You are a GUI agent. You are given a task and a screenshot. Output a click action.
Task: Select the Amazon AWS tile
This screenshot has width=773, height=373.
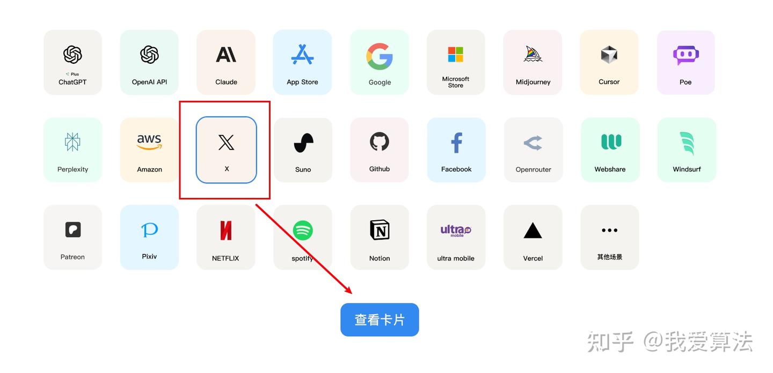[149, 150]
